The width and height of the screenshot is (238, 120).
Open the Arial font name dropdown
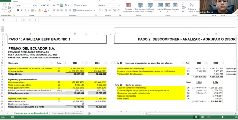[33, 6]
